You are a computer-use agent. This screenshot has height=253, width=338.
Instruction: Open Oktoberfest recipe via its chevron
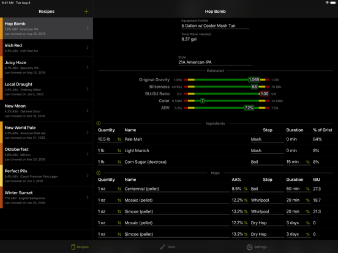point(88,154)
